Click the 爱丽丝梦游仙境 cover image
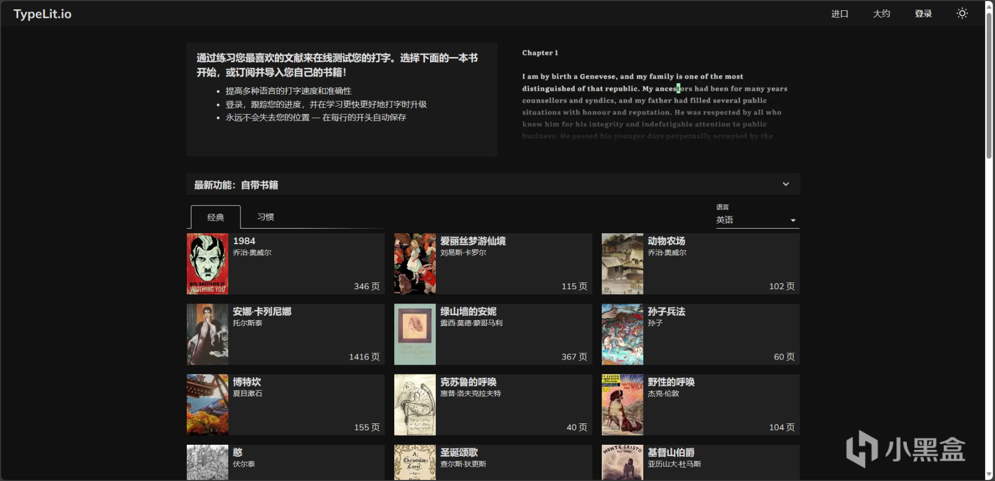 415,264
